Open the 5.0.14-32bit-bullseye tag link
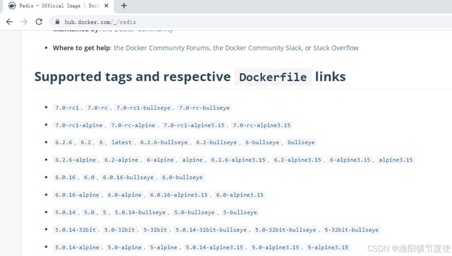This screenshot has width=452, height=256. pos(211,230)
